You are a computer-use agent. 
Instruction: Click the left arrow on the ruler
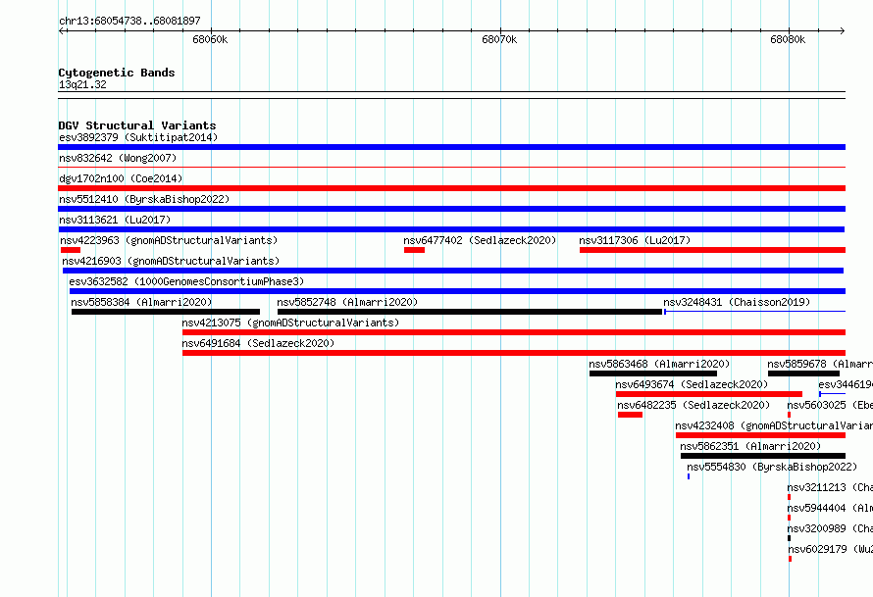coord(61,30)
